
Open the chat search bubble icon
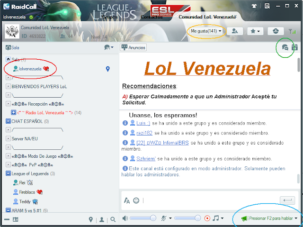coord(285,47)
